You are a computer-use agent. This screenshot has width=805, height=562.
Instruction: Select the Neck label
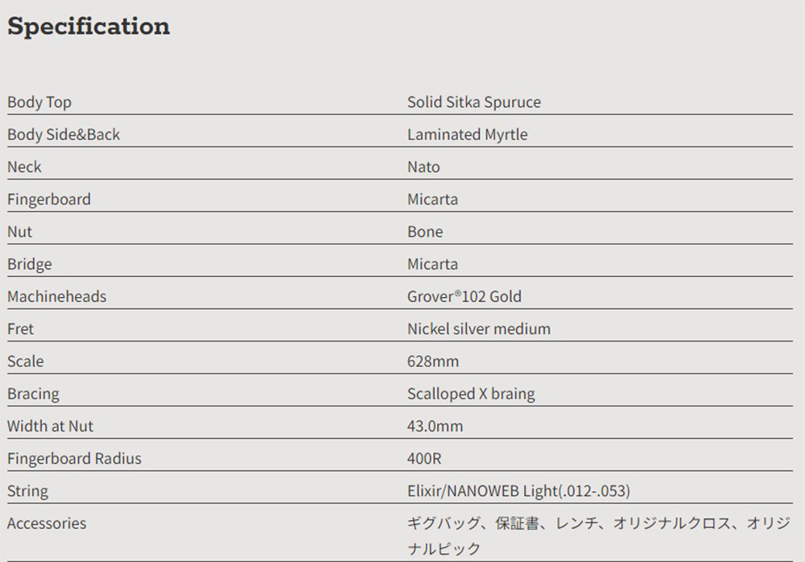pyautogui.click(x=24, y=167)
